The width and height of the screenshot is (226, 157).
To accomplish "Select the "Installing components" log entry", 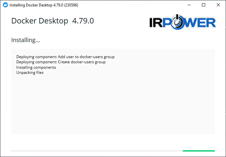I will [x=36, y=67].
